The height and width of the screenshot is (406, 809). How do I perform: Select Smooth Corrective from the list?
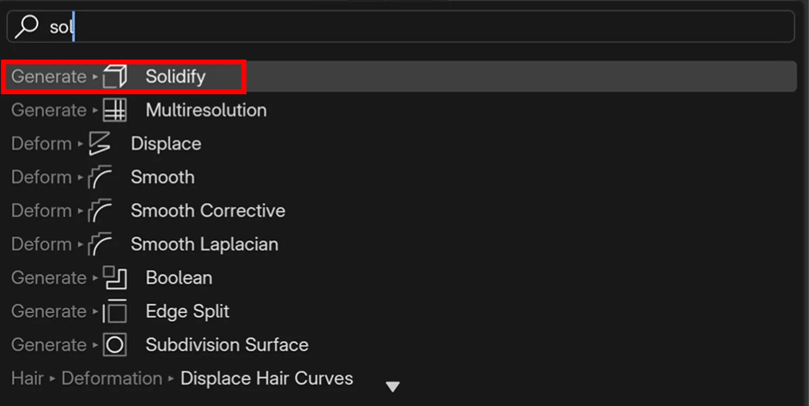(x=208, y=211)
